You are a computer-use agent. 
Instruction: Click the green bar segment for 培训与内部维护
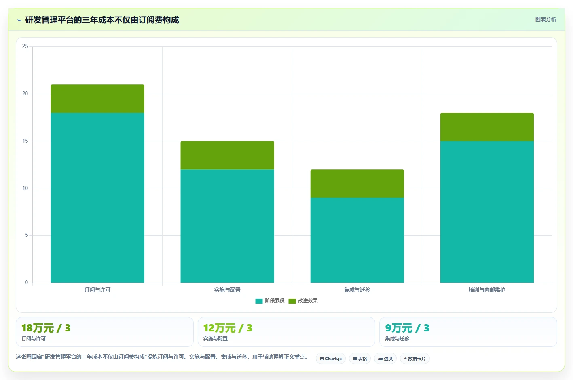coord(487,127)
